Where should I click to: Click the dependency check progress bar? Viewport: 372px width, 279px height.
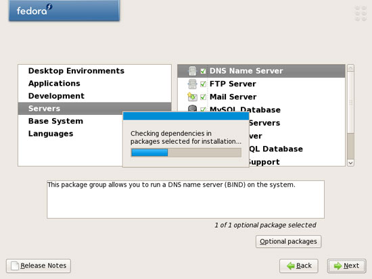(186, 153)
